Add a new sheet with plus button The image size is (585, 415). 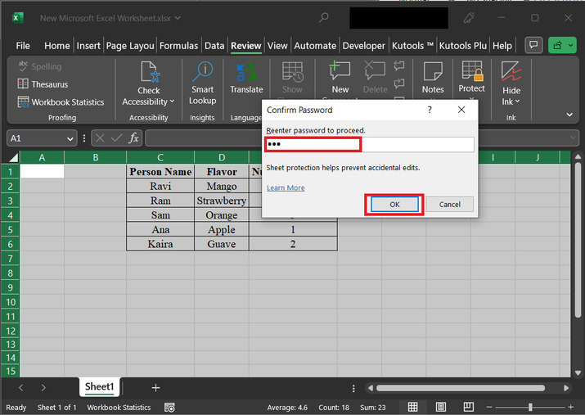tap(155, 387)
